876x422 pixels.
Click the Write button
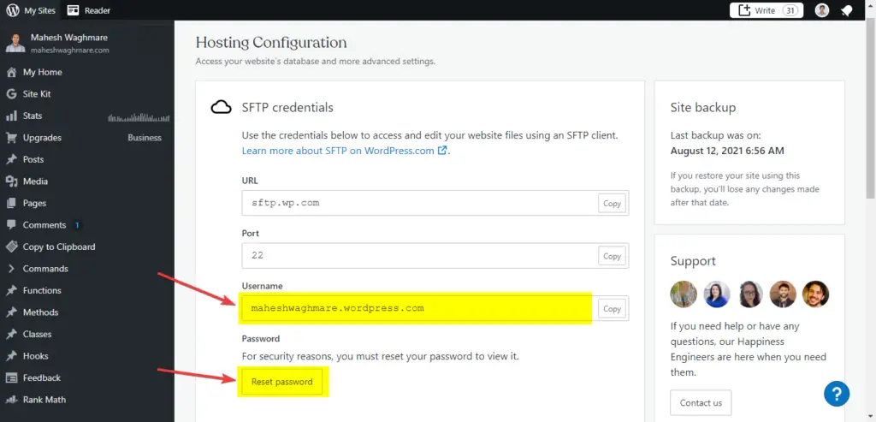766,10
